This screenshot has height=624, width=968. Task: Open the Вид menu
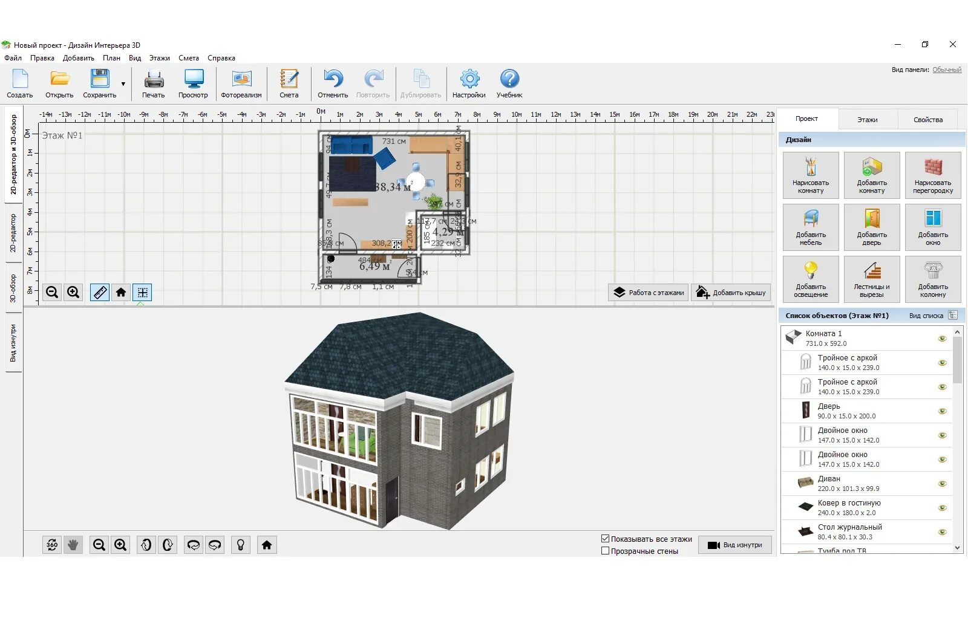[x=135, y=58]
